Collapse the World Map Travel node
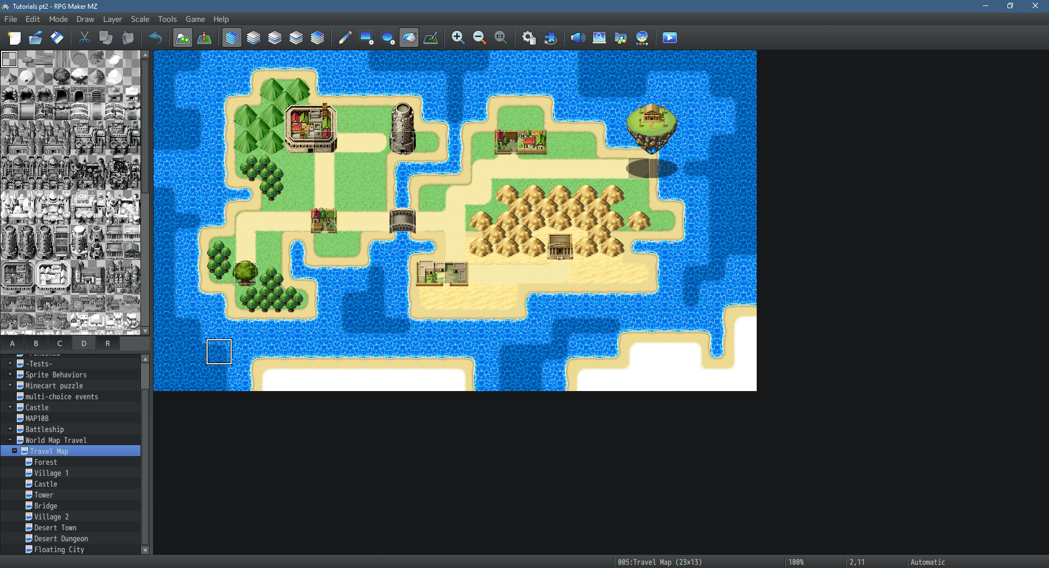 9,440
